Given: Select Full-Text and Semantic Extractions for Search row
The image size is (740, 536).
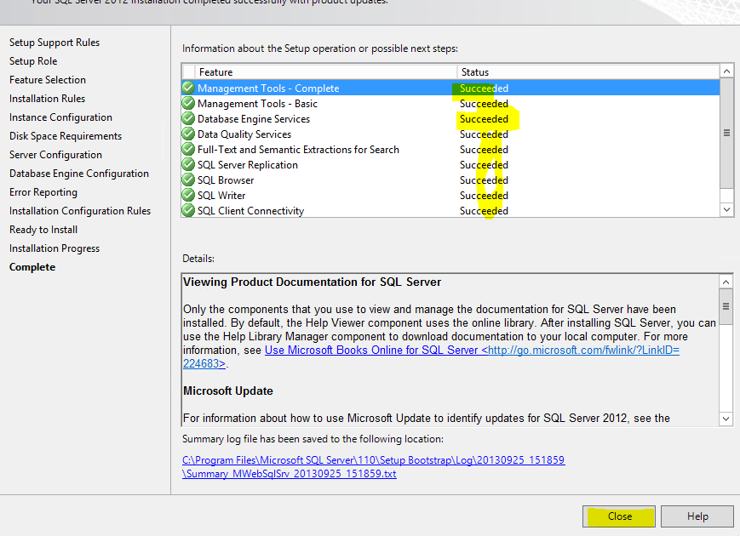Looking at the screenshot, I should [450, 150].
